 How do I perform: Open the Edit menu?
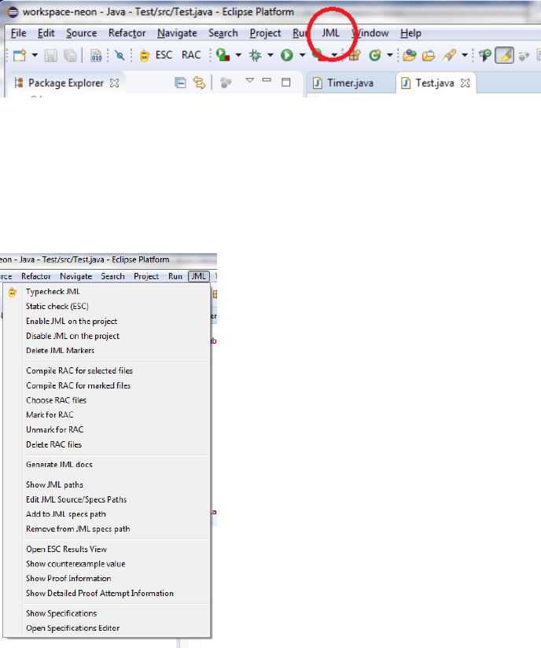pyautogui.click(x=46, y=33)
